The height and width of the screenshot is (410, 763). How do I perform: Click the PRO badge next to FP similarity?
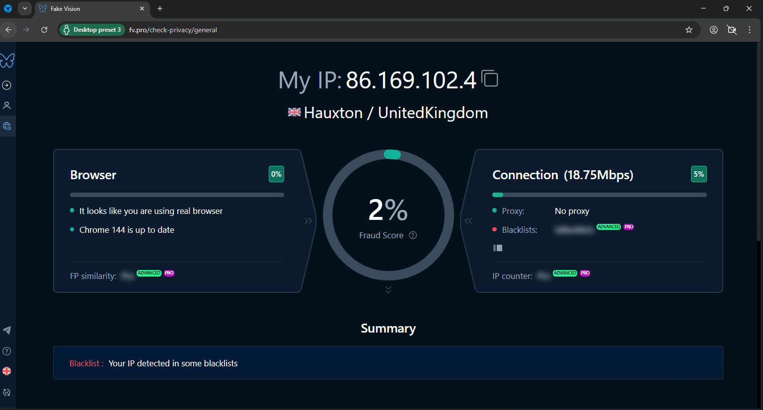[x=169, y=273]
